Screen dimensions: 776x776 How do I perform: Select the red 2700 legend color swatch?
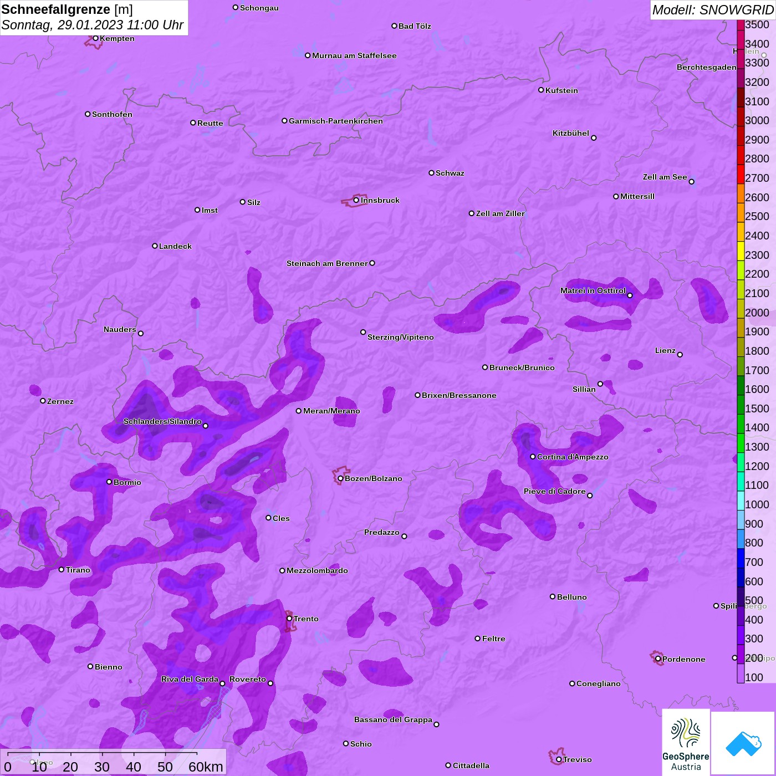point(741,174)
